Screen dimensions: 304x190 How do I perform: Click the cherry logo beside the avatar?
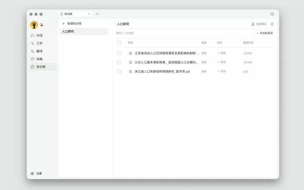point(41,25)
